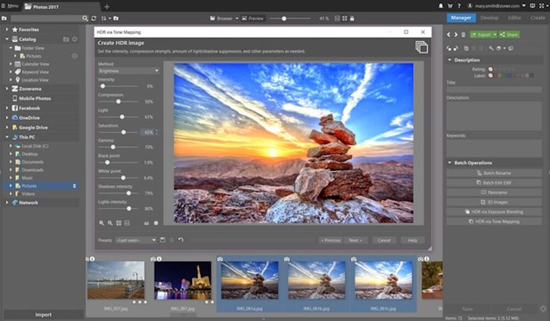This screenshot has width=550, height=321.
Task: Switch to the Develop tab
Action: pos(489,18)
